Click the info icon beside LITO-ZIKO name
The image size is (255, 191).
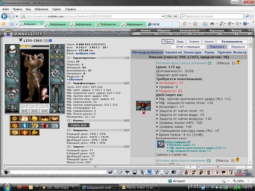click(51, 40)
